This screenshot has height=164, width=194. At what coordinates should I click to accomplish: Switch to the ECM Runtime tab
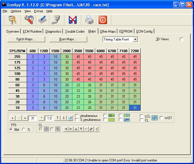point(32,31)
